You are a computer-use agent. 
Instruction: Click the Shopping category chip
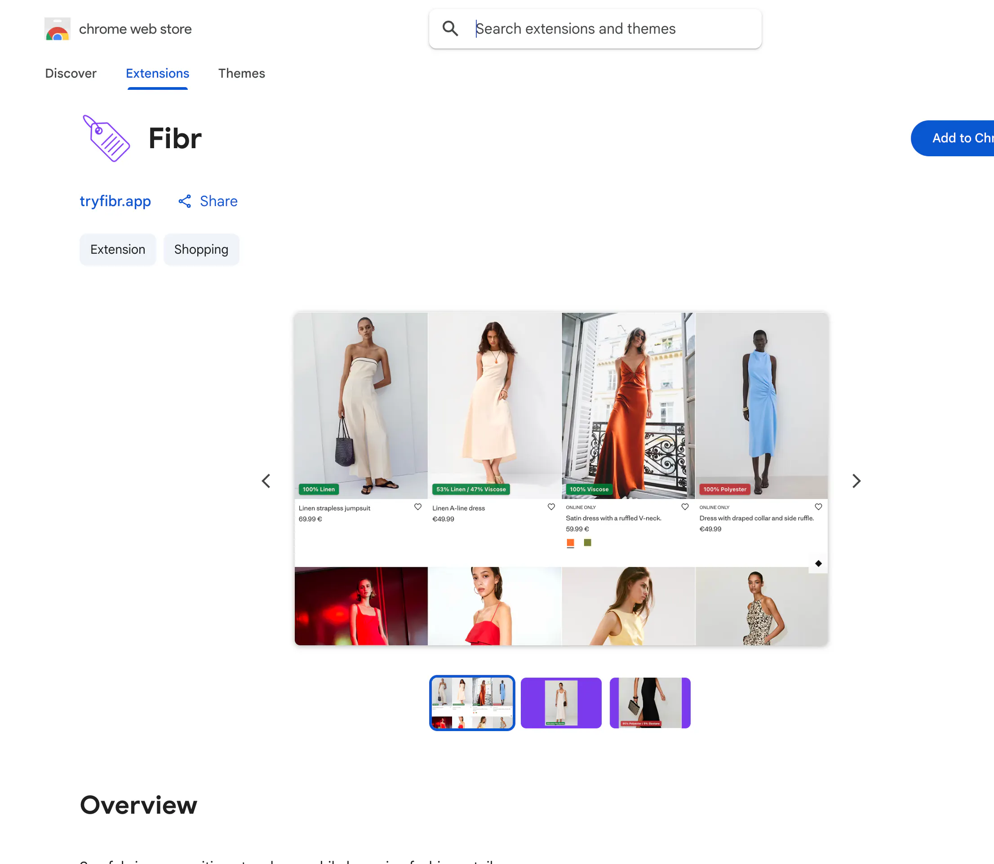click(201, 249)
